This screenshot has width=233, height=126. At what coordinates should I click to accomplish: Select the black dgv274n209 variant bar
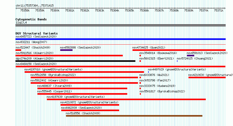pos(75,61)
